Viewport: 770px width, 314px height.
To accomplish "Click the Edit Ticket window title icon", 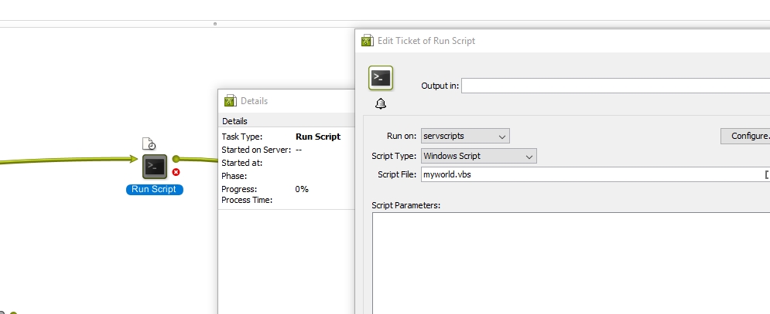I will 368,40.
